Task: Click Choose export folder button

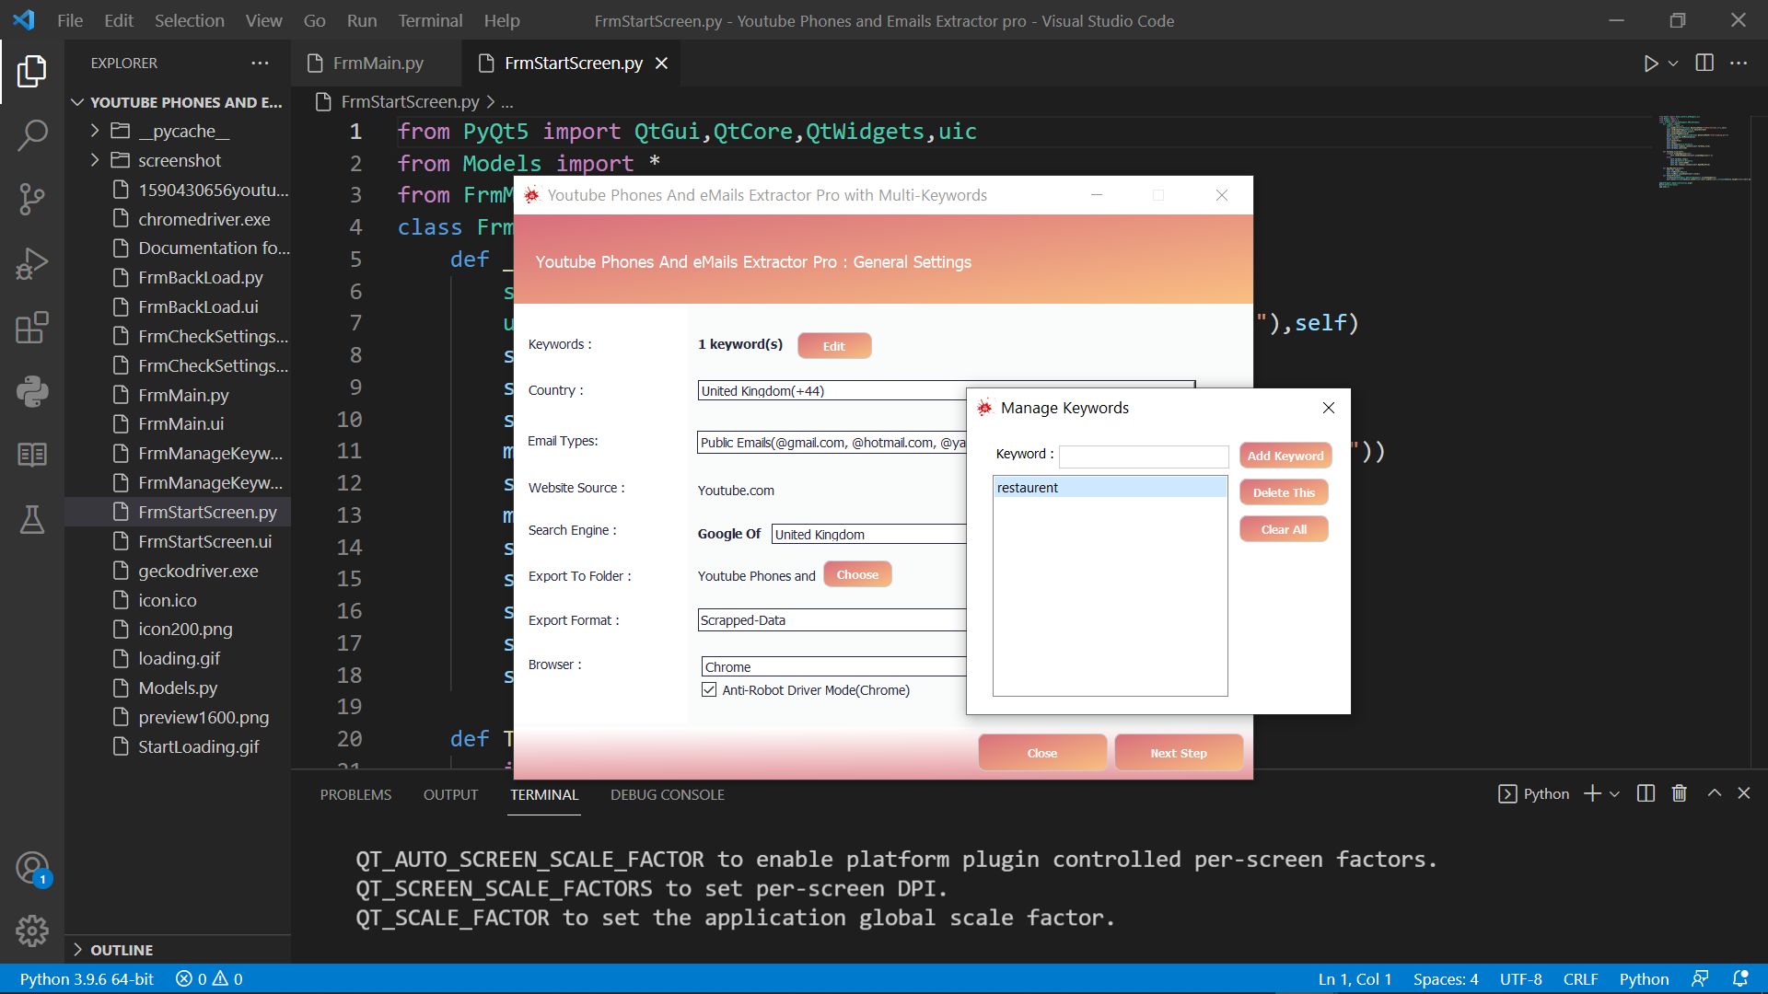Action: [857, 574]
